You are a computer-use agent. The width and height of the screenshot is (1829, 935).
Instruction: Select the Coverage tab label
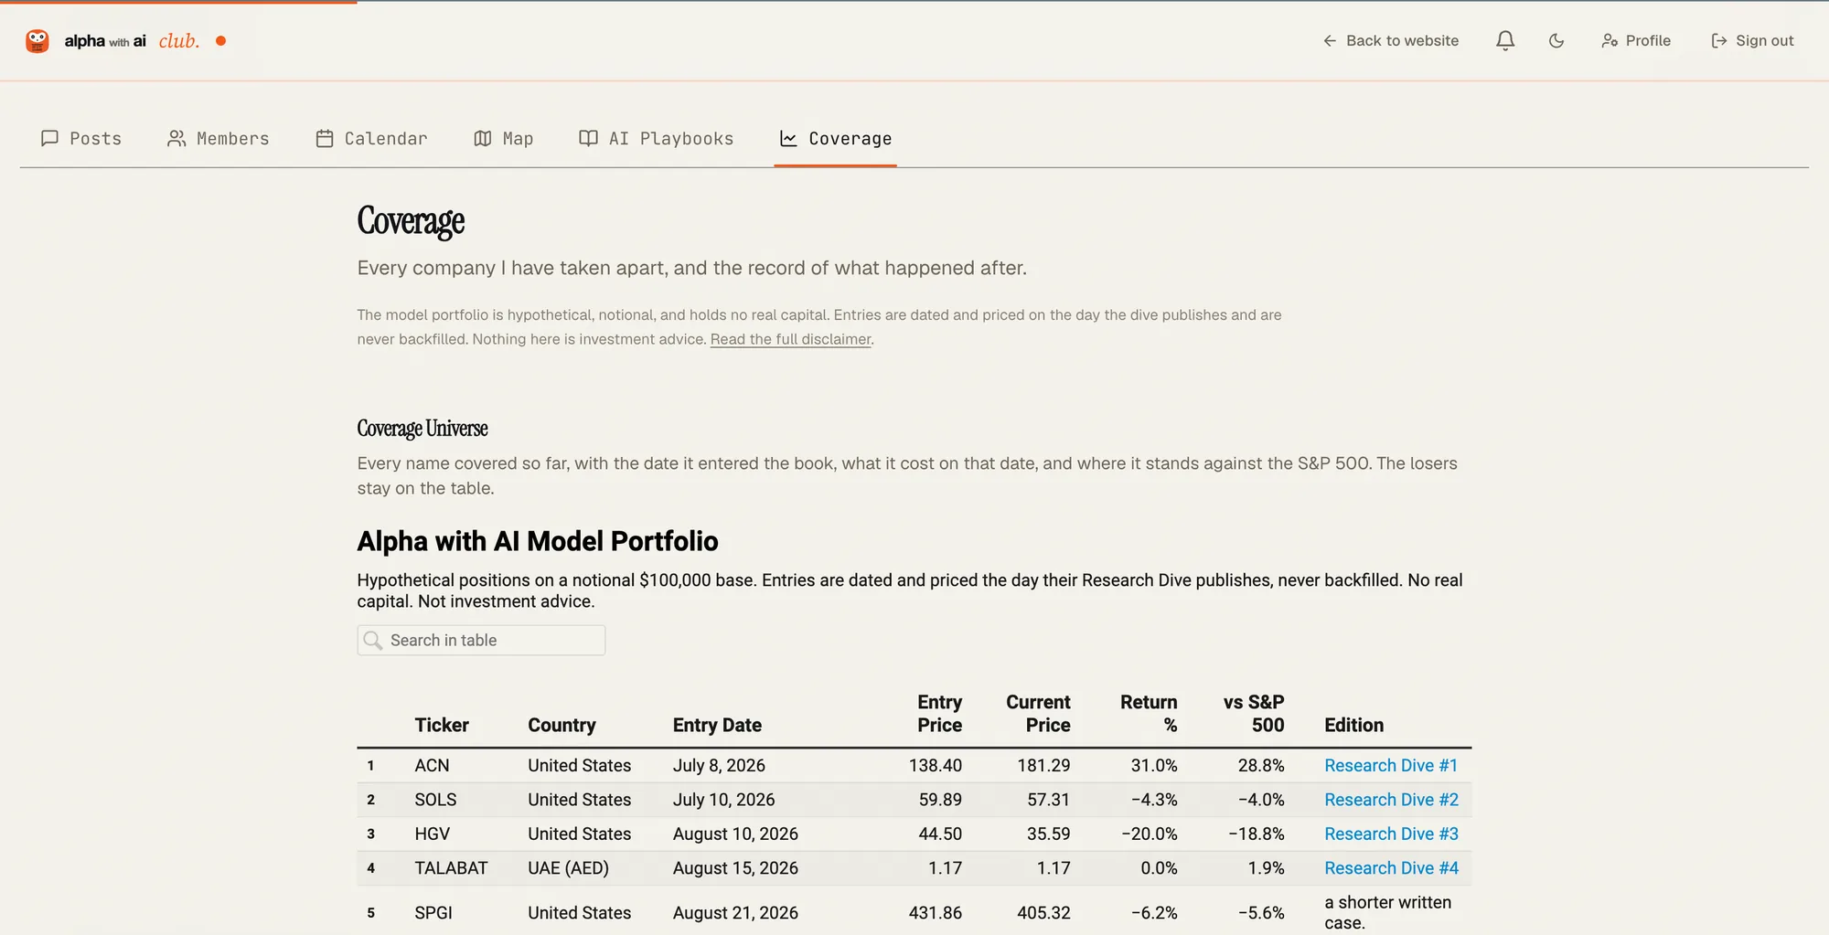pos(850,138)
